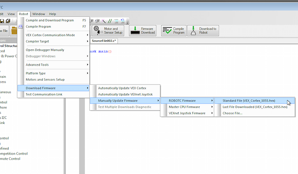Screen dimensions: 298x174
Task: Select Test Communication Link
Action: point(54,94)
